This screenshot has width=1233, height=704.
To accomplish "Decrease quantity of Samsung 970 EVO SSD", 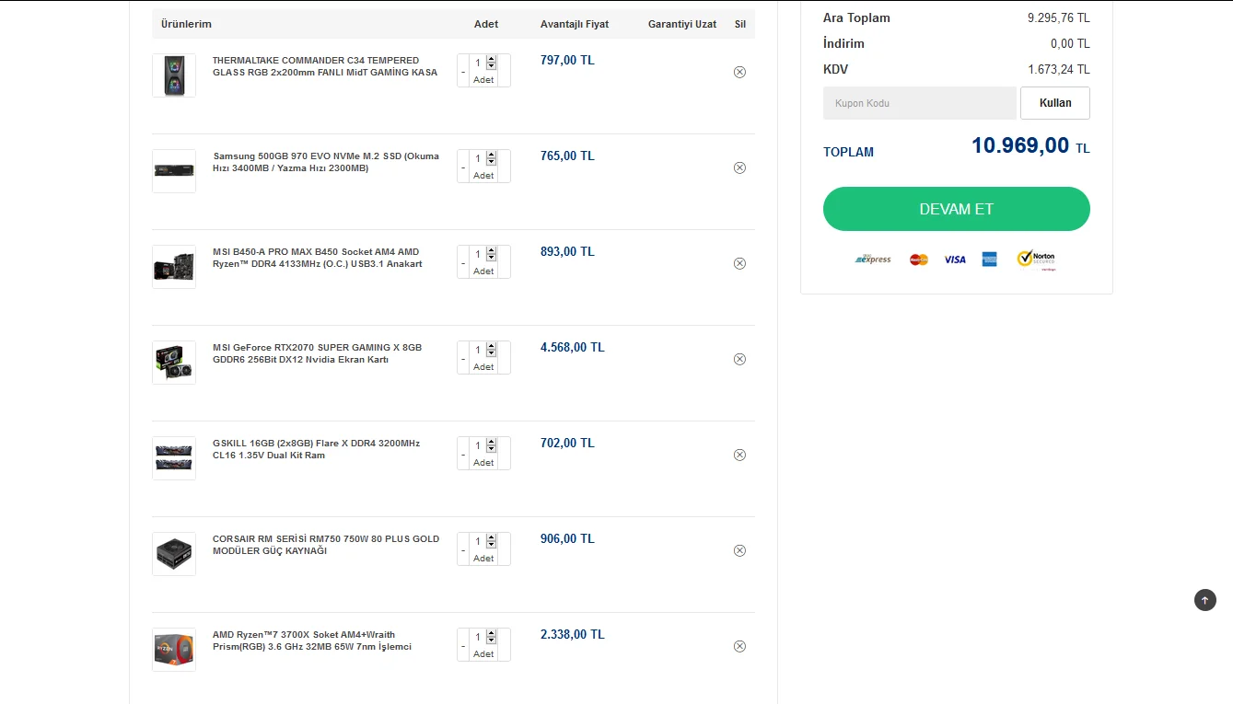I will point(463,167).
